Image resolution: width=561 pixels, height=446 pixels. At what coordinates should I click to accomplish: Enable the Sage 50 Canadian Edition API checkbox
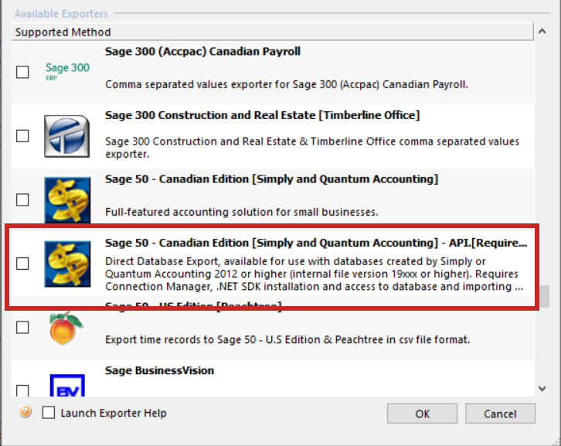coord(22,264)
